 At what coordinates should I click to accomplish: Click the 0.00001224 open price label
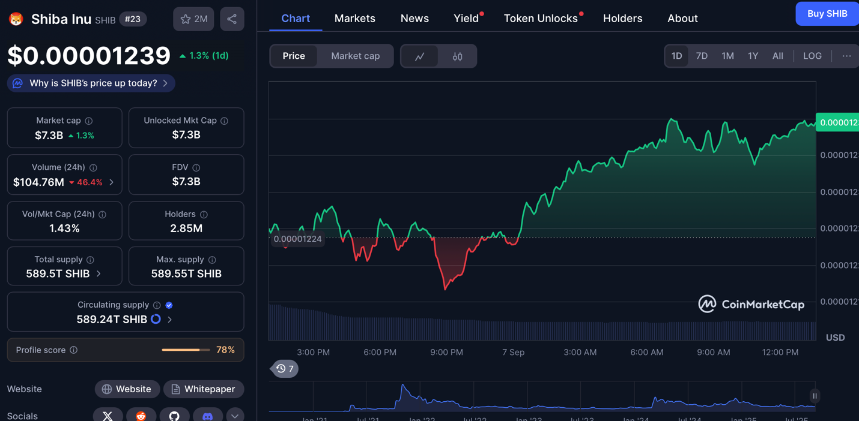pos(297,239)
